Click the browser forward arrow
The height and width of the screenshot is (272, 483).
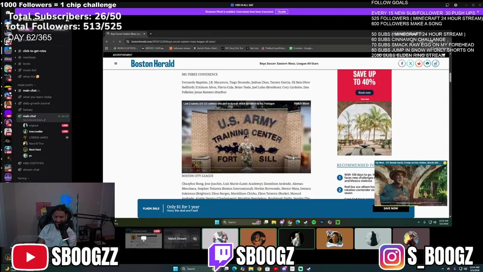[x=113, y=42]
